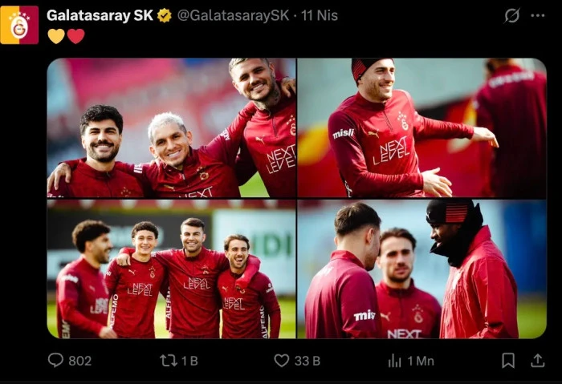Like the tweet with heart icon

pos(281,361)
